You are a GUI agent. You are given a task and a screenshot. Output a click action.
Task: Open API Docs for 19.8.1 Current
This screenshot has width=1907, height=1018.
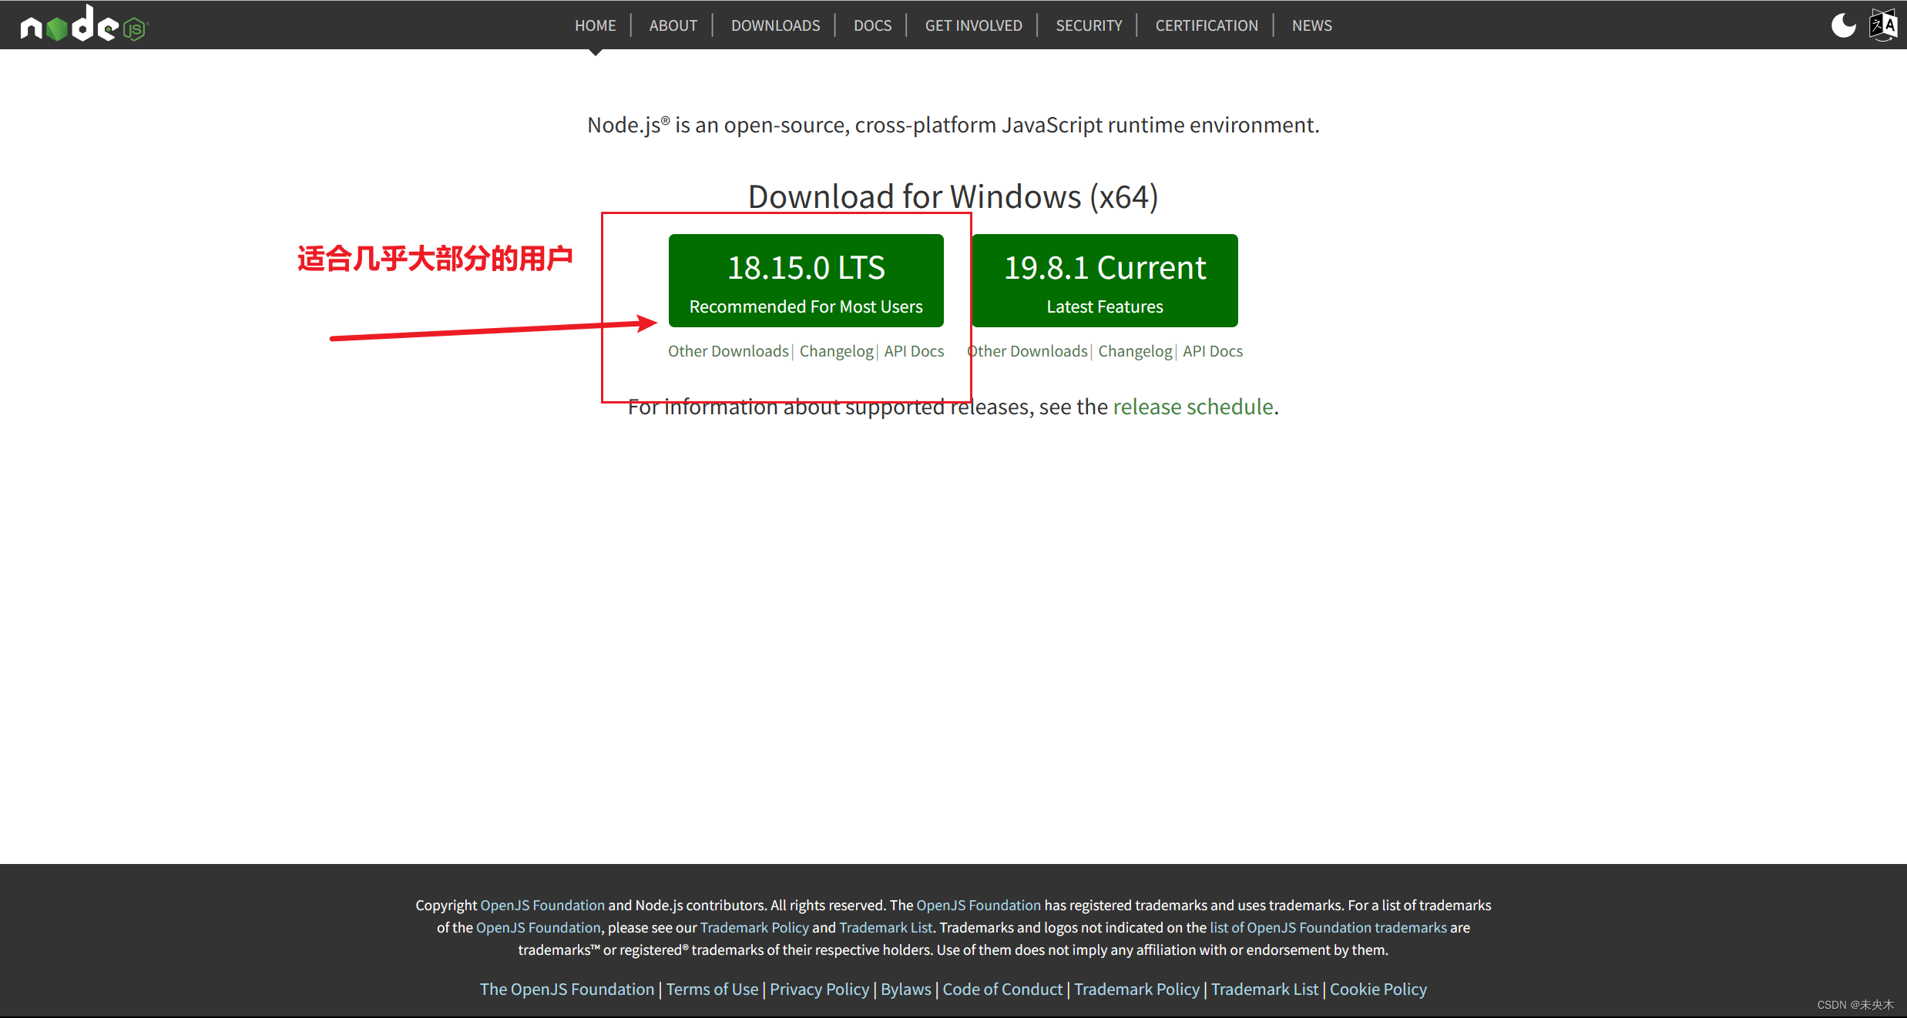1212,351
